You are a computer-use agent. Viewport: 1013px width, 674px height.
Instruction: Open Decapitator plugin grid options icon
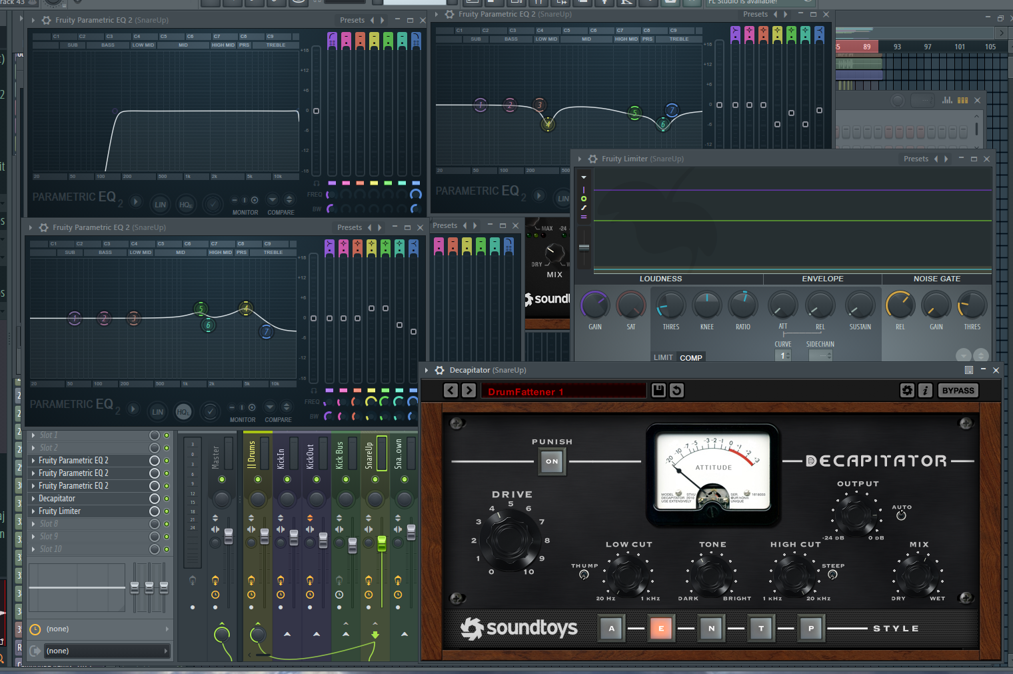(969, 370)
